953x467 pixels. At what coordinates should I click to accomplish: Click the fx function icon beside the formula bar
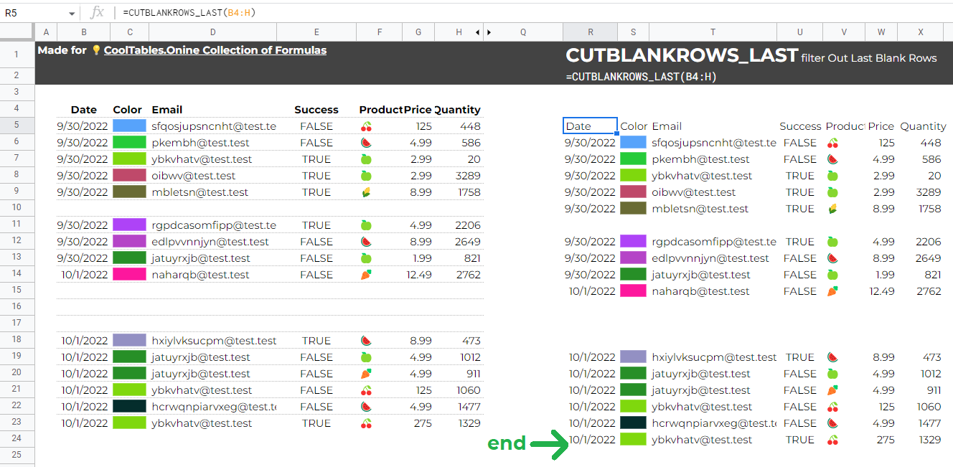97,12
